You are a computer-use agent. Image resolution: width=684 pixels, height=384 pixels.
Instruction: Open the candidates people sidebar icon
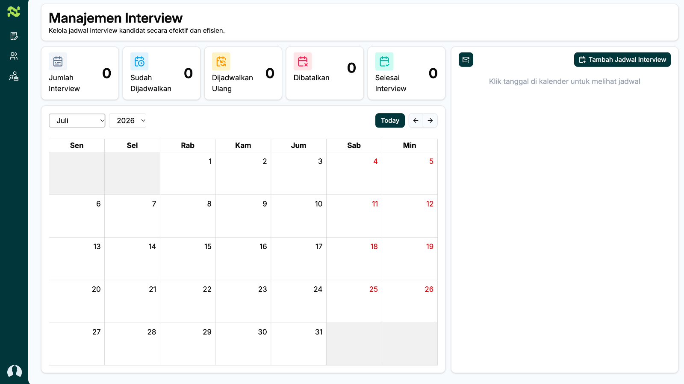[14, 56]
